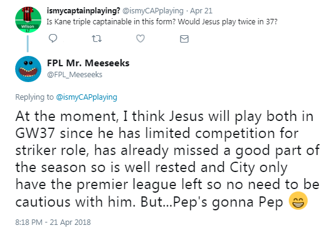This screenshot has height=231, width=335.
Task: Open FPL Mr. Meeseeks display name
Action: pos(88,63)
